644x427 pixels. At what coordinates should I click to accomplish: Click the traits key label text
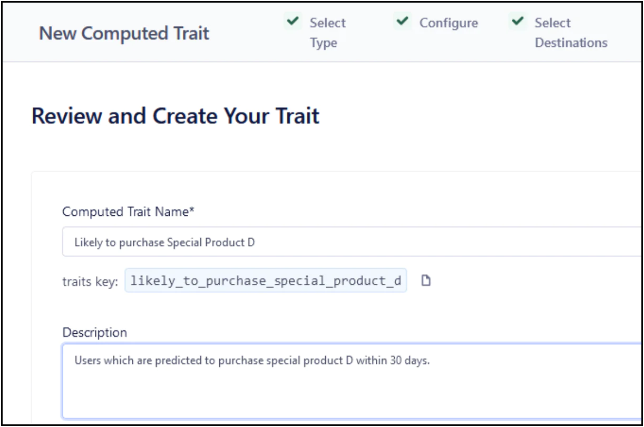click(x=90, y=282)
